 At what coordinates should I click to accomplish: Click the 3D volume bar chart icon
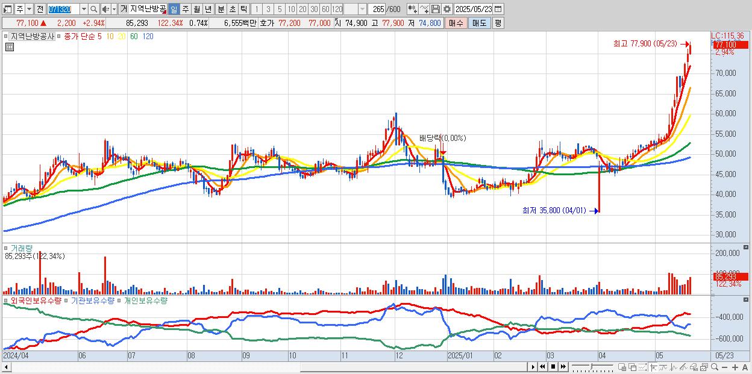694,367
